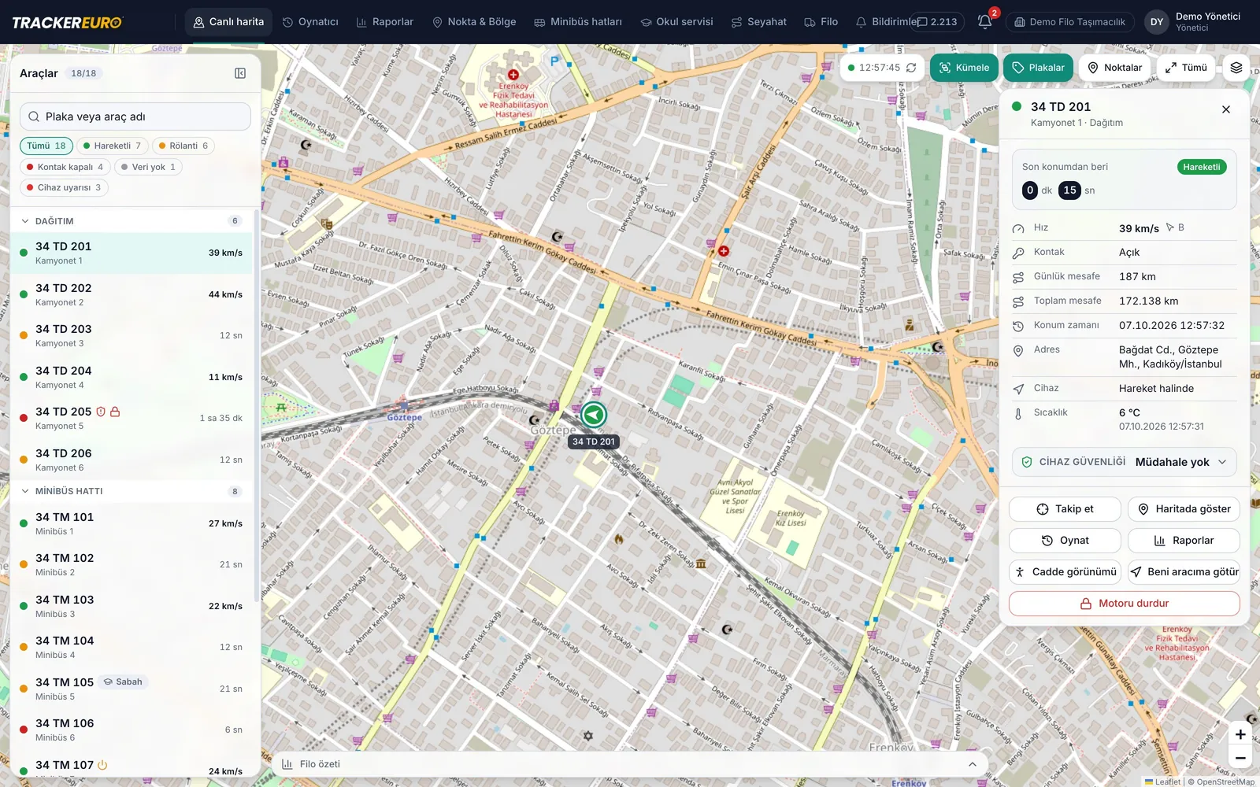Open the 2.213 messages counter
This screenshot has width=1260, height=787.
[936, 22]
